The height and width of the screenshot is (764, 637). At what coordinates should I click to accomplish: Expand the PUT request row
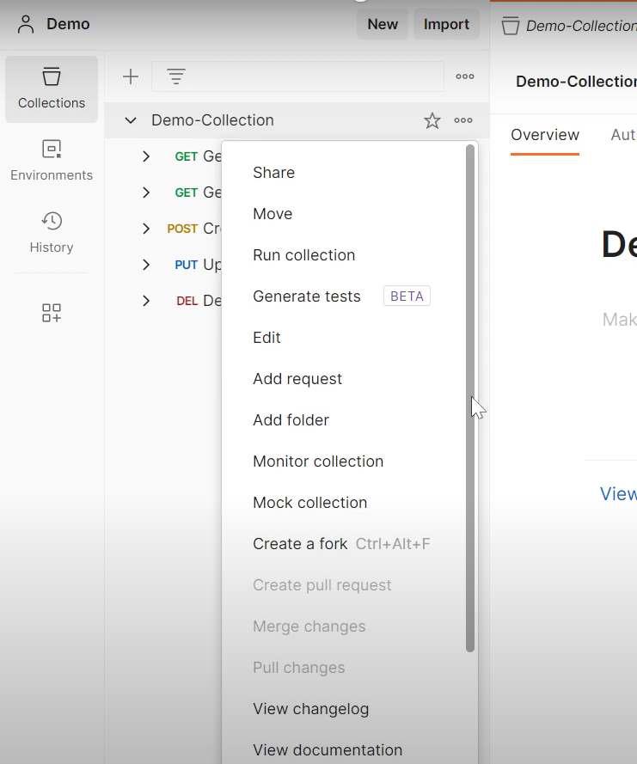(x=146, y=265)
